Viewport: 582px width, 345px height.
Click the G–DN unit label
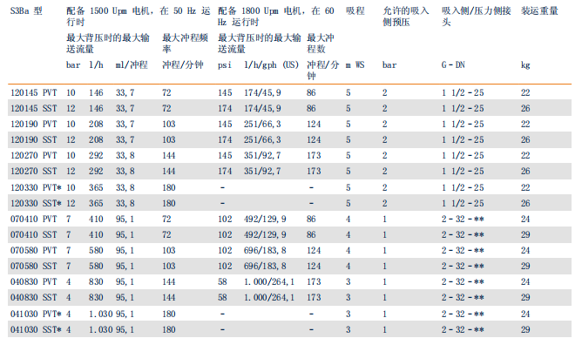(453, 65)
